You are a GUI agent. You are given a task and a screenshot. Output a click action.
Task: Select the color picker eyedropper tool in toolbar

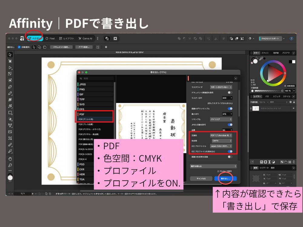pyautogui.click(x=10, y=151)
